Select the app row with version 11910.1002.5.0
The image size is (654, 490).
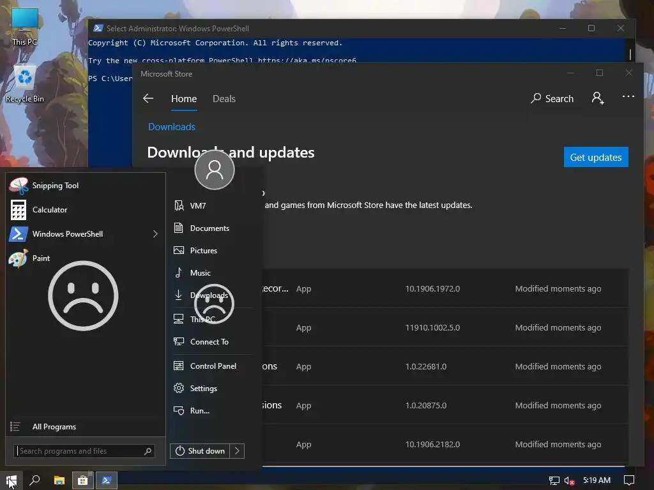445,327
